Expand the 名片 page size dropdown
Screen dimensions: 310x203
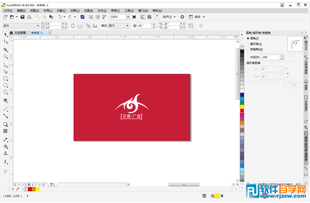(37, 25)
